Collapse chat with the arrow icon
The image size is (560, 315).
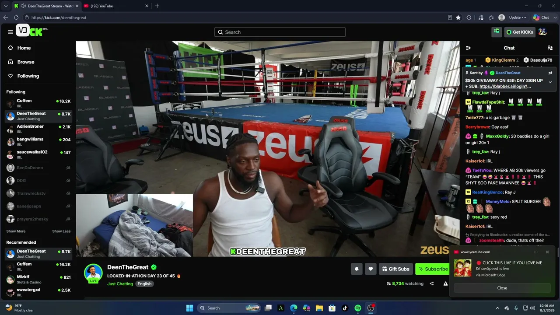click(468, 48)
